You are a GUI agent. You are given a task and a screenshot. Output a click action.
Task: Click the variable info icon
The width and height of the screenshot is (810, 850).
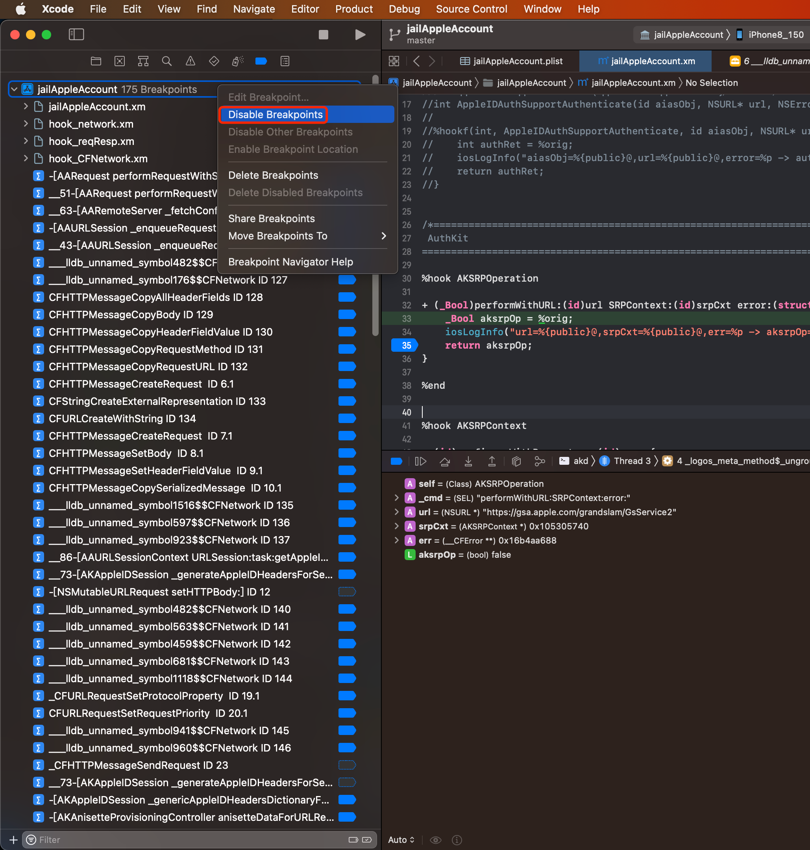click(457, 840)
